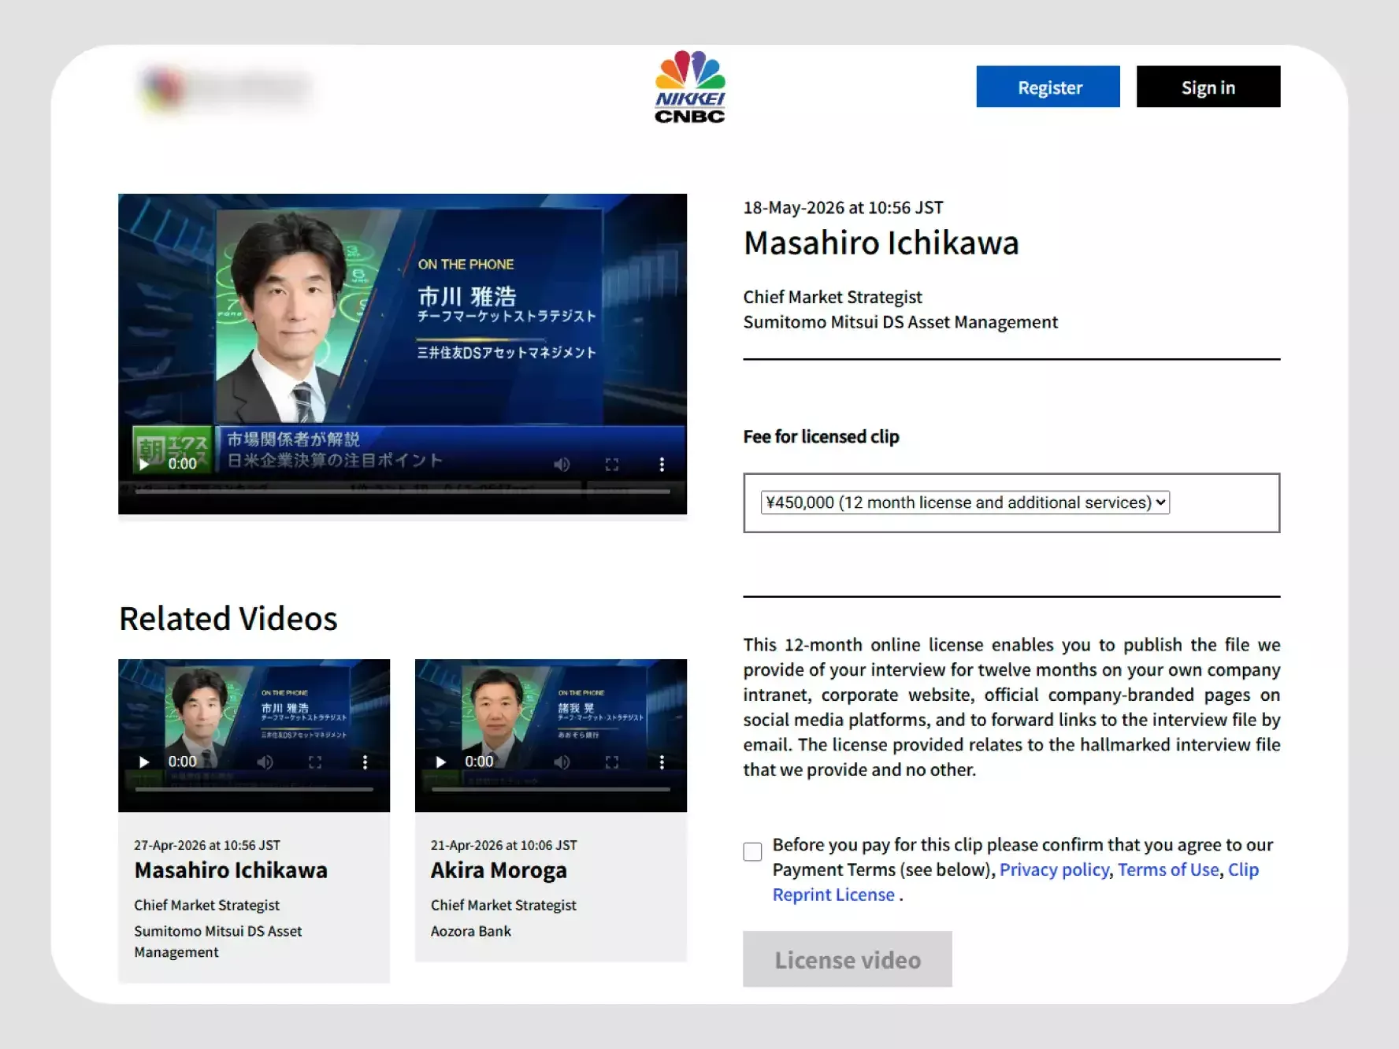Open the related video titled Masahiro Ichikawa
The width and height of the screenshot is (1399, 1049).
pyautogui.click(x=231, y=870)
